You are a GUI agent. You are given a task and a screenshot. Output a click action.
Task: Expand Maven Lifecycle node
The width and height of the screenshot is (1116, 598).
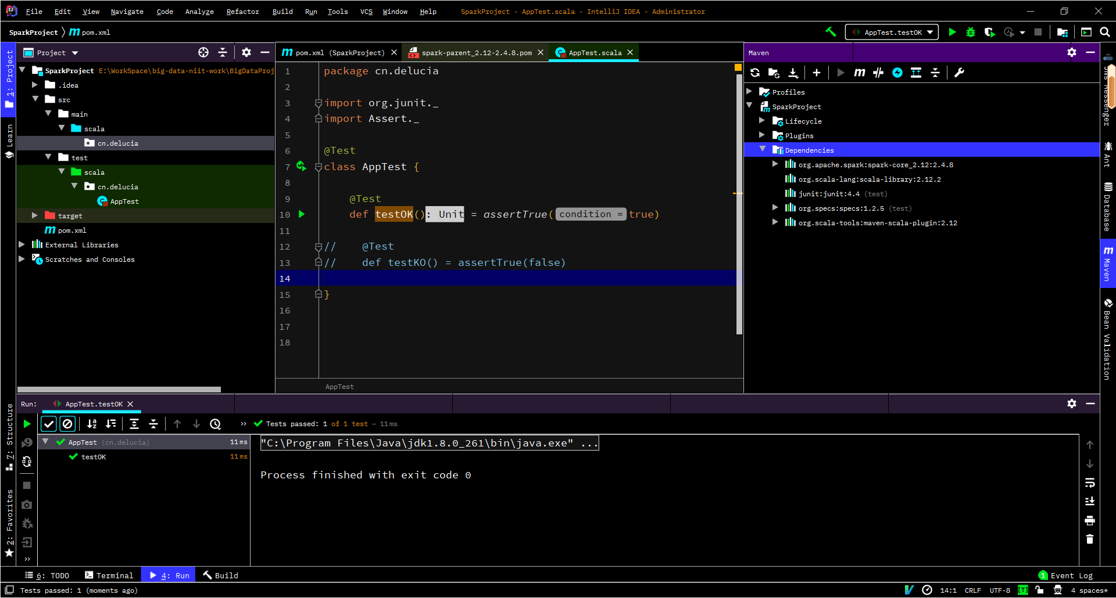(762, 121)
